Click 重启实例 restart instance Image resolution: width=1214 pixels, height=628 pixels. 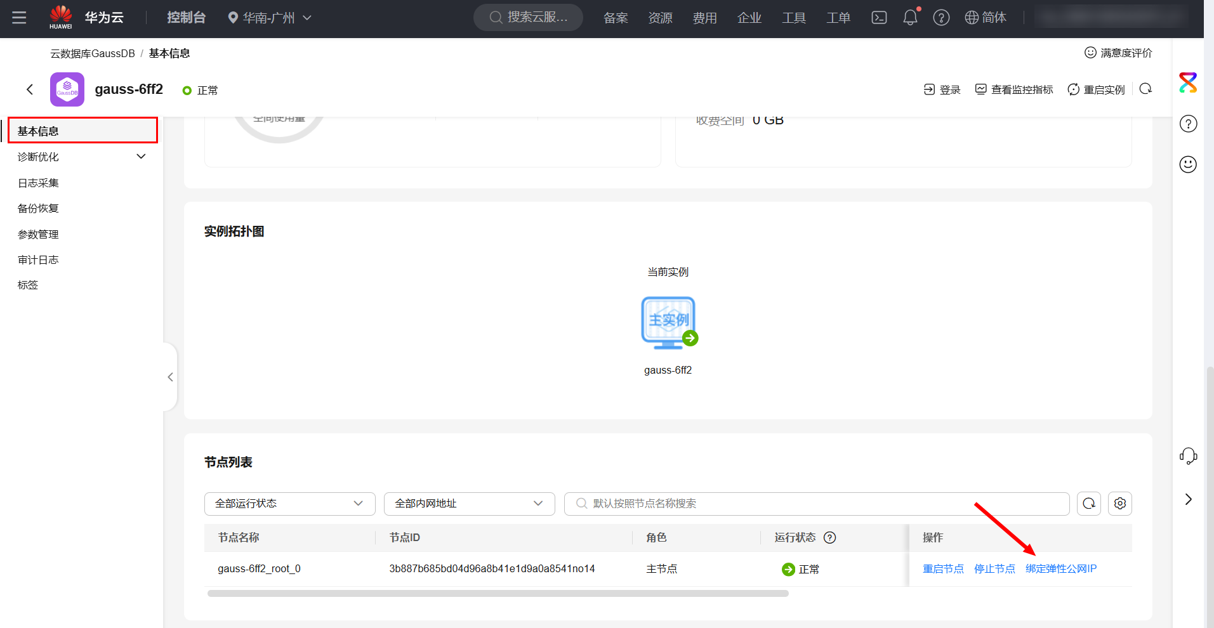1096,89
